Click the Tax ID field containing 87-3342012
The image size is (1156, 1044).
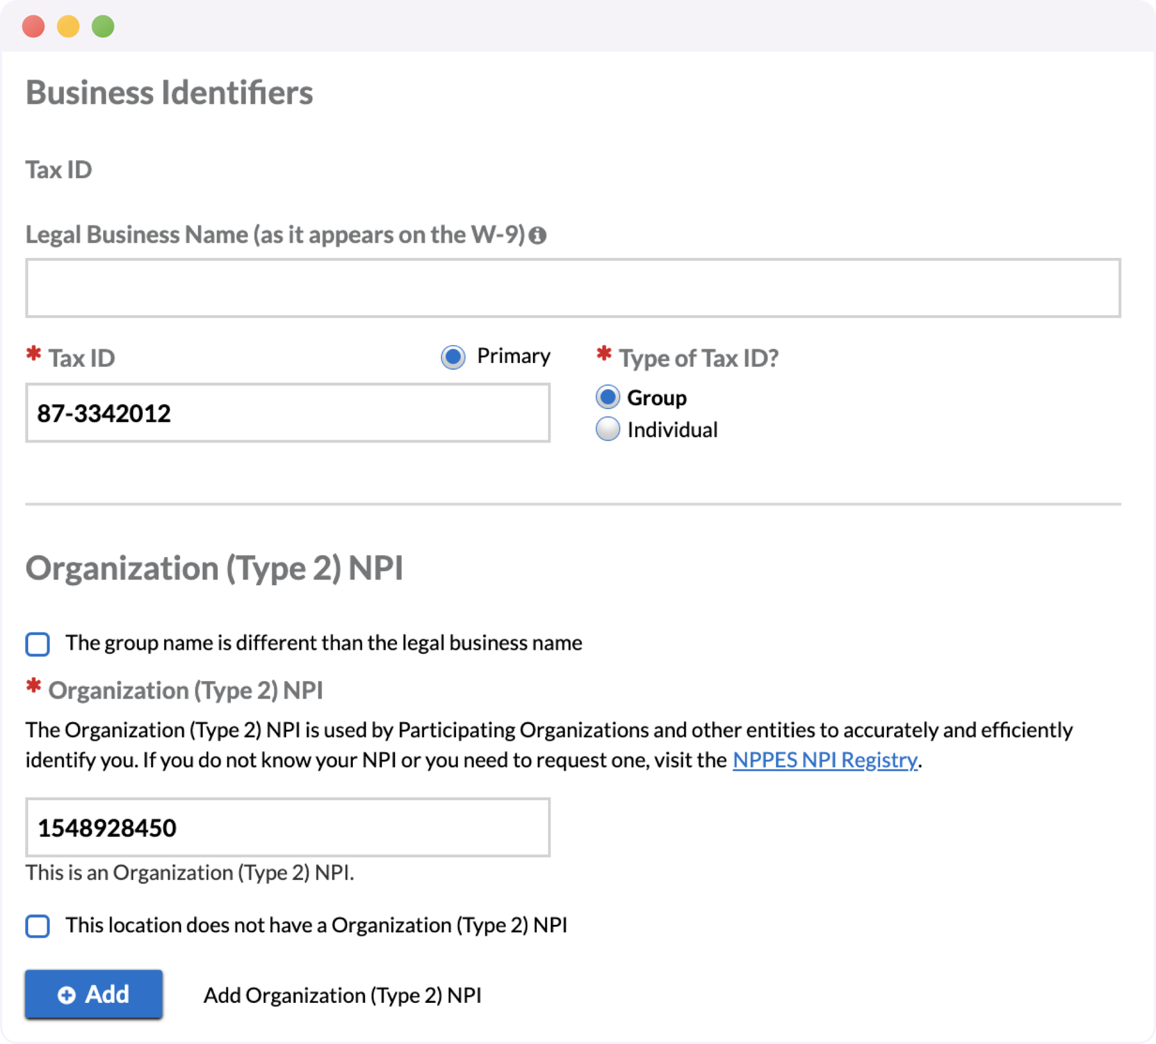click(287, 413)
